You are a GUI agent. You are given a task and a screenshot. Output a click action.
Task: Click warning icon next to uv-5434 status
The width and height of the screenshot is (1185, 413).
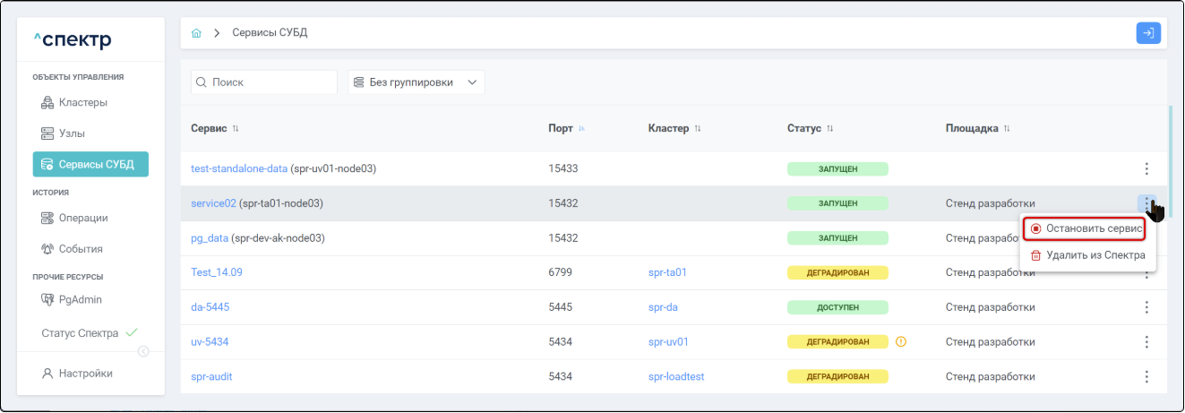tap(901, 341)
